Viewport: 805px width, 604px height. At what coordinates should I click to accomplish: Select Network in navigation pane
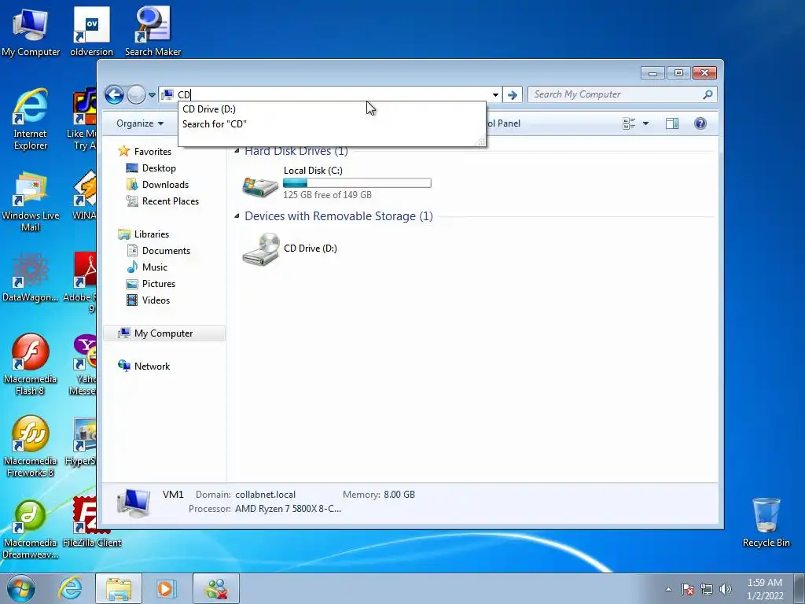pos(152,366)
